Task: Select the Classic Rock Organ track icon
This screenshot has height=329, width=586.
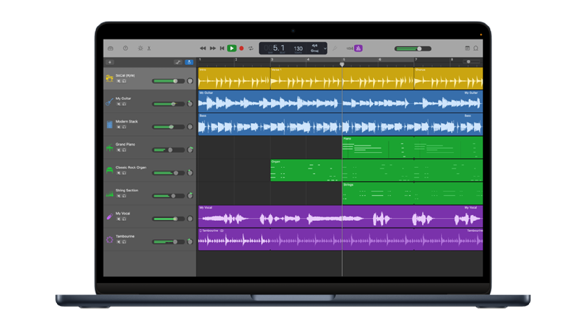Action: 110,170
